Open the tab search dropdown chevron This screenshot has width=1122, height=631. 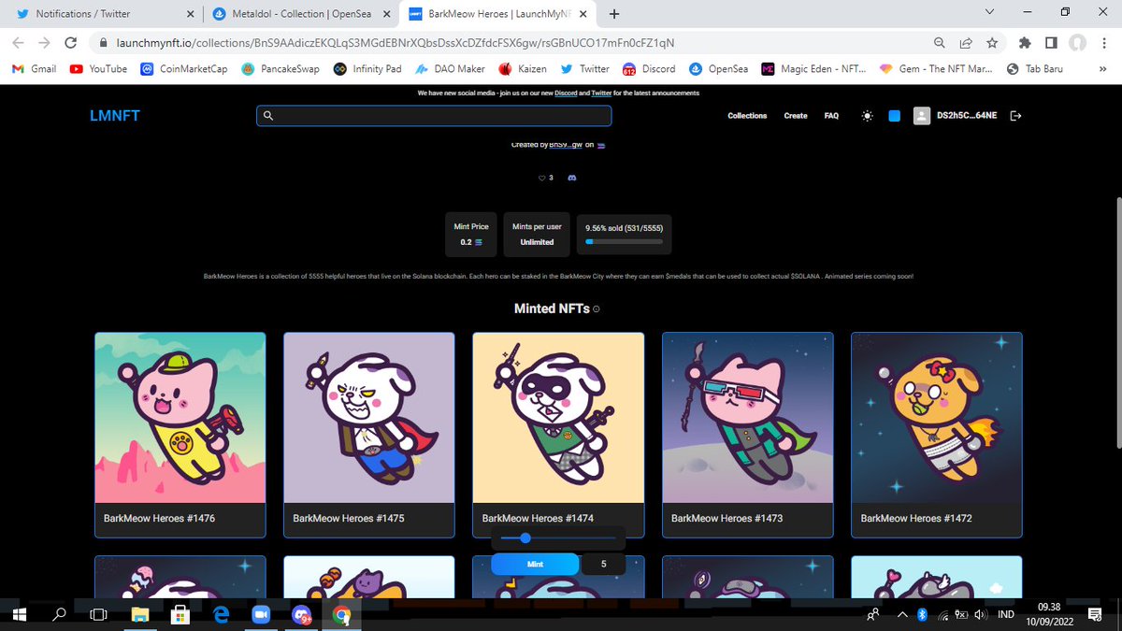990,13
